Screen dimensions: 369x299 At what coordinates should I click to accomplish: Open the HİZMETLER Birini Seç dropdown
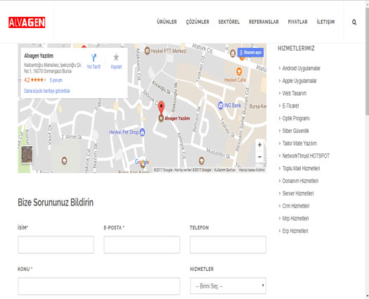(228, 286)
